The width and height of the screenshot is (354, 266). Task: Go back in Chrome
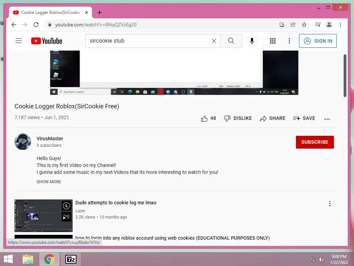14,25
